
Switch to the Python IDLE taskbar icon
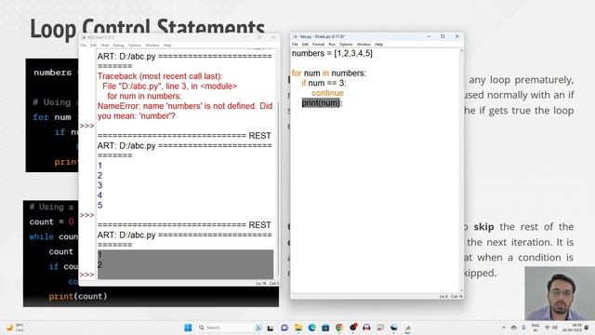(x=407, y=328)
